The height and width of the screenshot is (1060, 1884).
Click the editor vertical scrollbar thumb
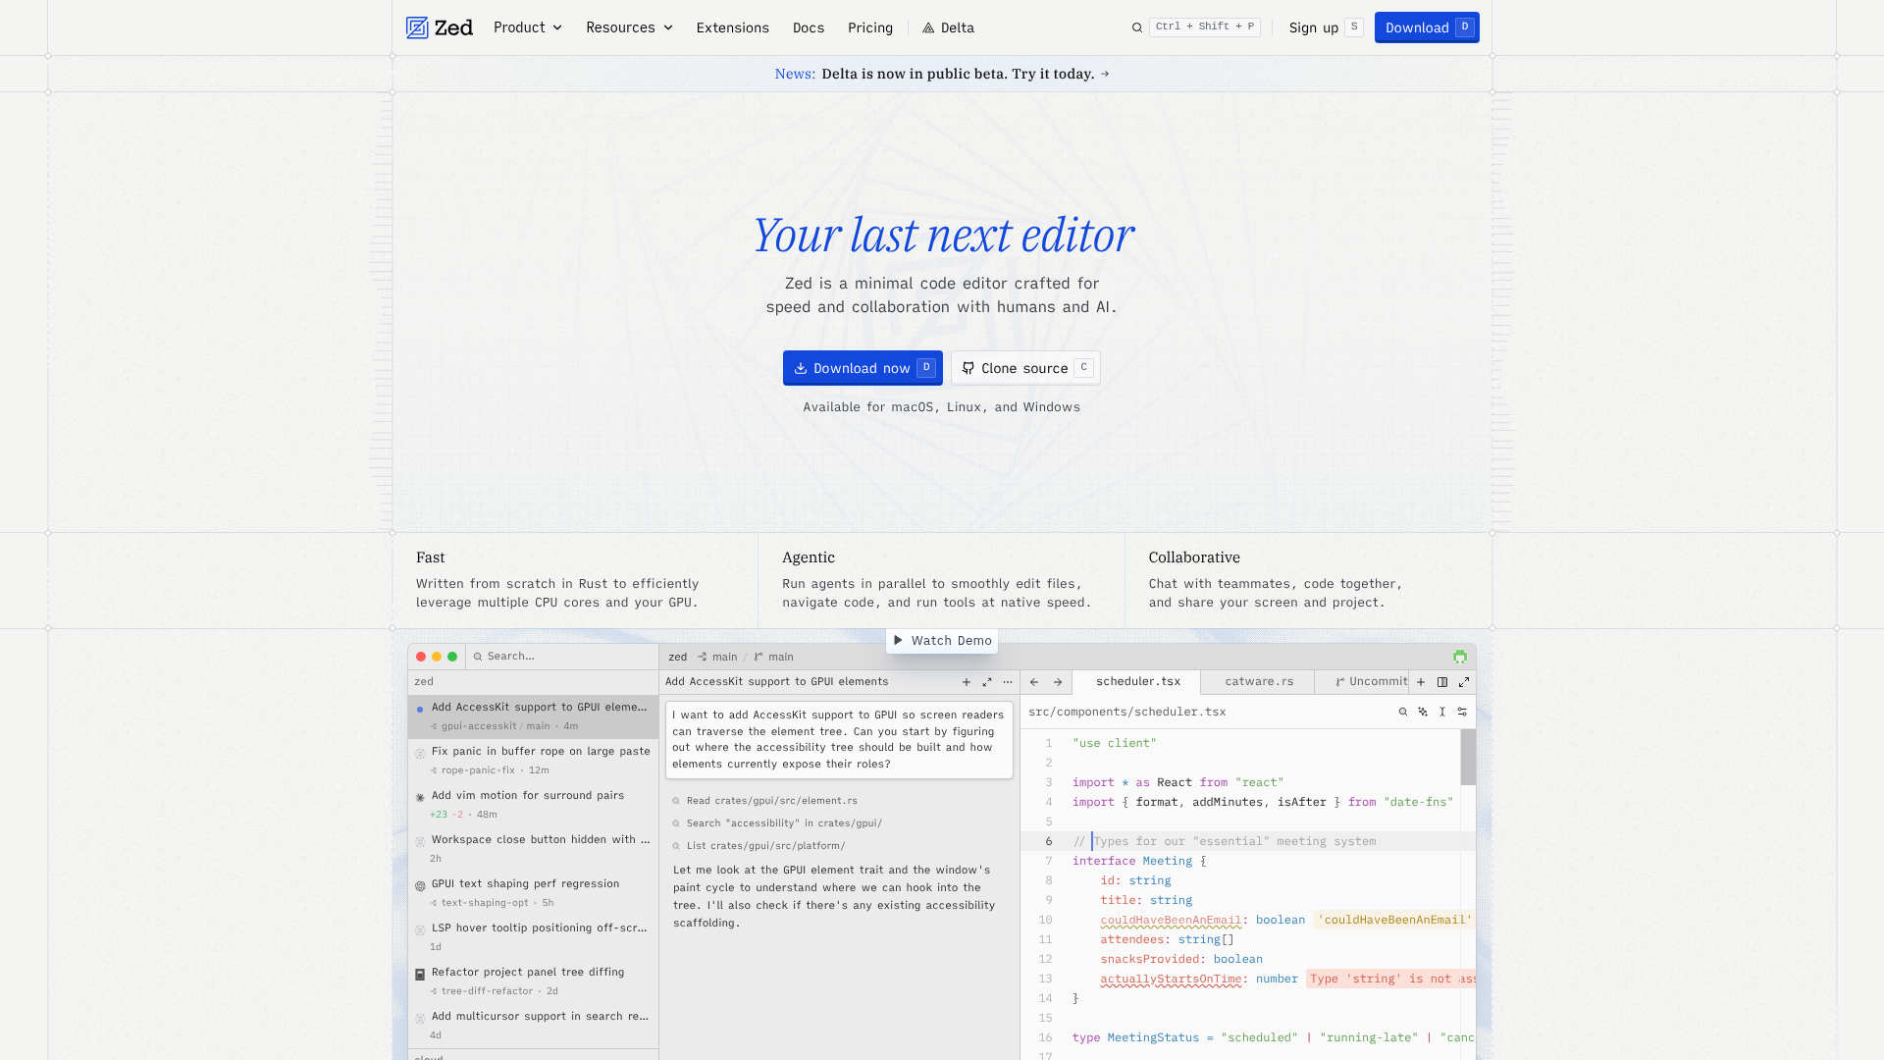(1468, 757)
